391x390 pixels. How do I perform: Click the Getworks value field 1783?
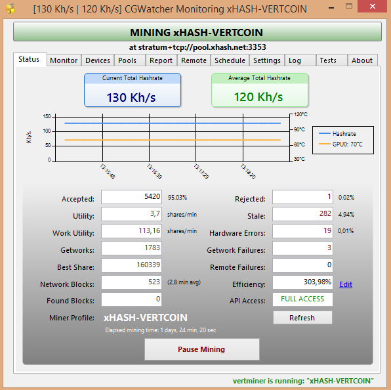click(131, 248)
